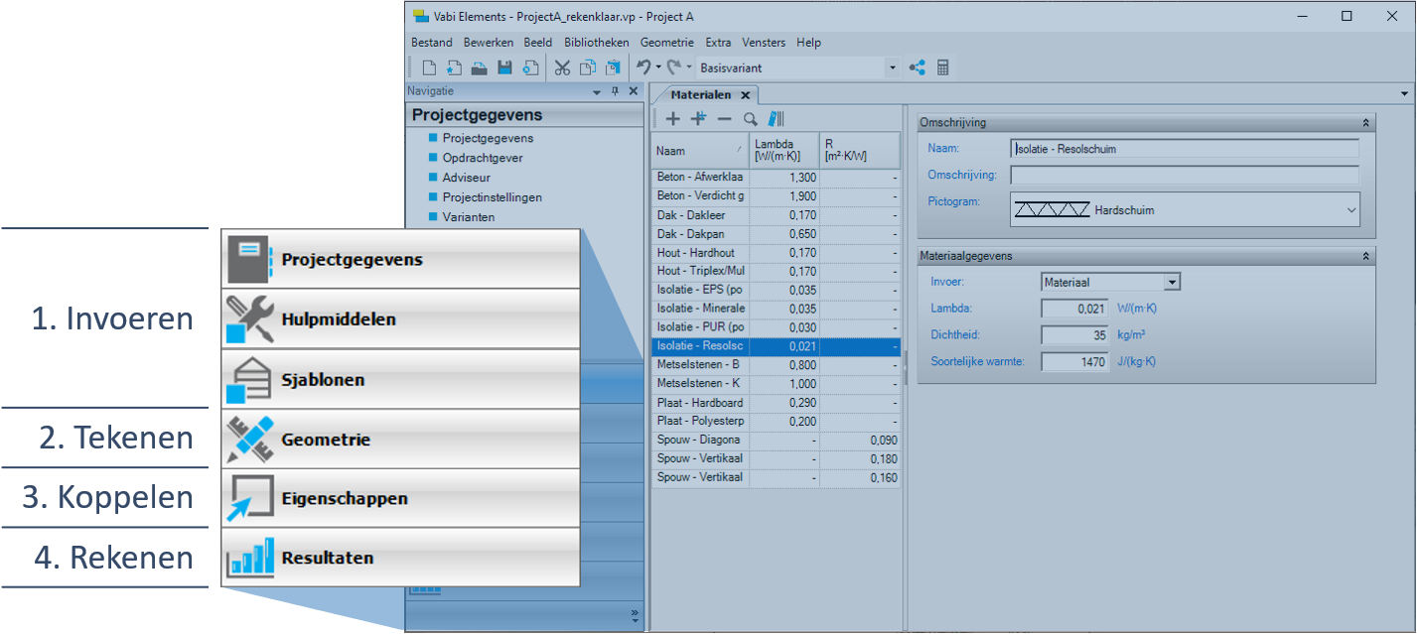Screen dimensions: 1417x634
Task: Click the undo arrow icon
Action: [x=643, y=67]
